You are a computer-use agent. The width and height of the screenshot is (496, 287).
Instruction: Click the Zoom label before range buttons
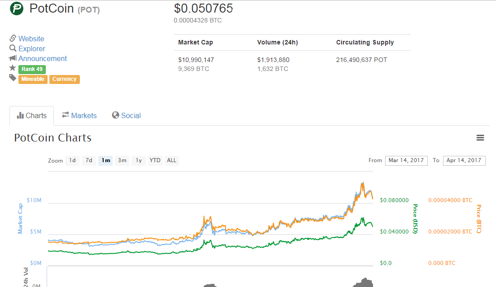click(x=55, y=161)
